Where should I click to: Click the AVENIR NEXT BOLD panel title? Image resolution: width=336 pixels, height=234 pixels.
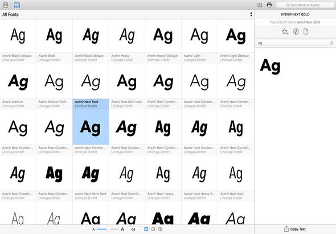pos(295,14)
